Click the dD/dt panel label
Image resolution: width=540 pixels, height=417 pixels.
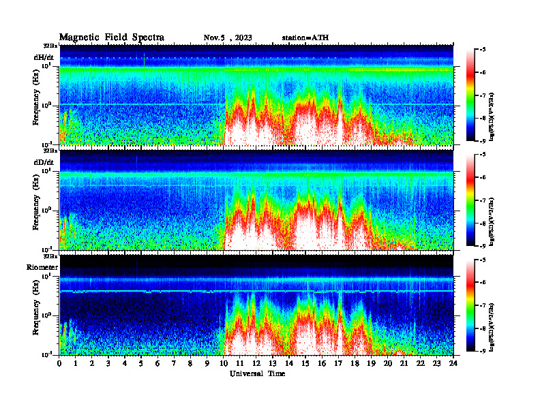coord(44,162)
